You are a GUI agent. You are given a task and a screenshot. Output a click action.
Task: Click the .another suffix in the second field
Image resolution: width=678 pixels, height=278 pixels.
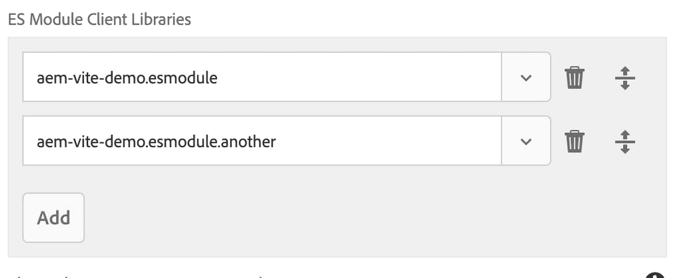coord(247,142)
